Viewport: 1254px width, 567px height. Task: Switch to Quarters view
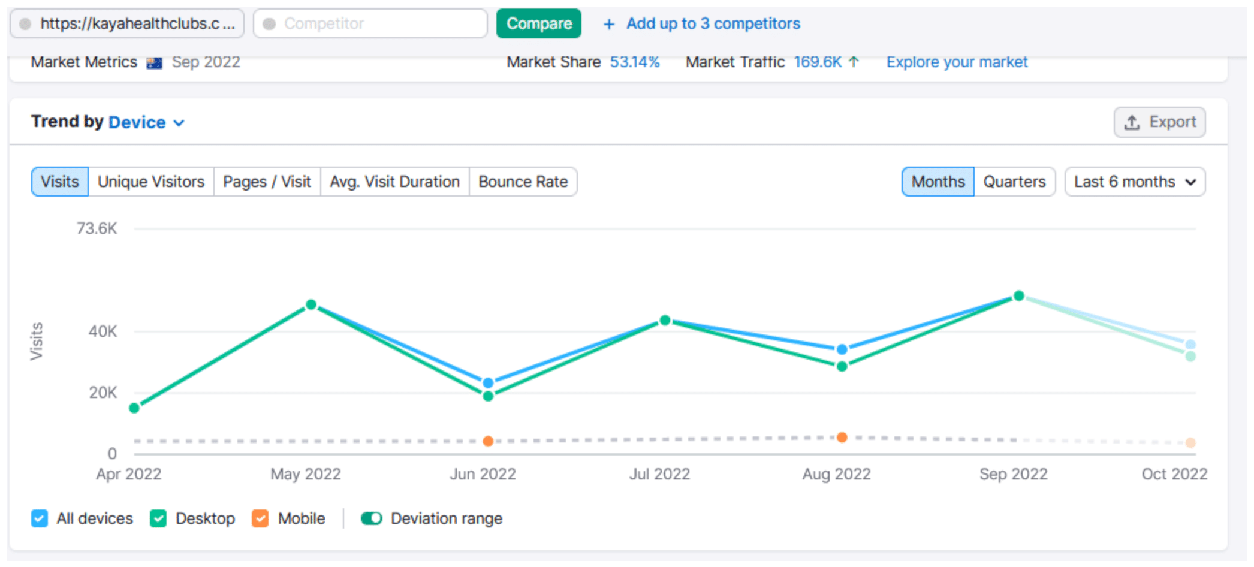pos(1014,182)
